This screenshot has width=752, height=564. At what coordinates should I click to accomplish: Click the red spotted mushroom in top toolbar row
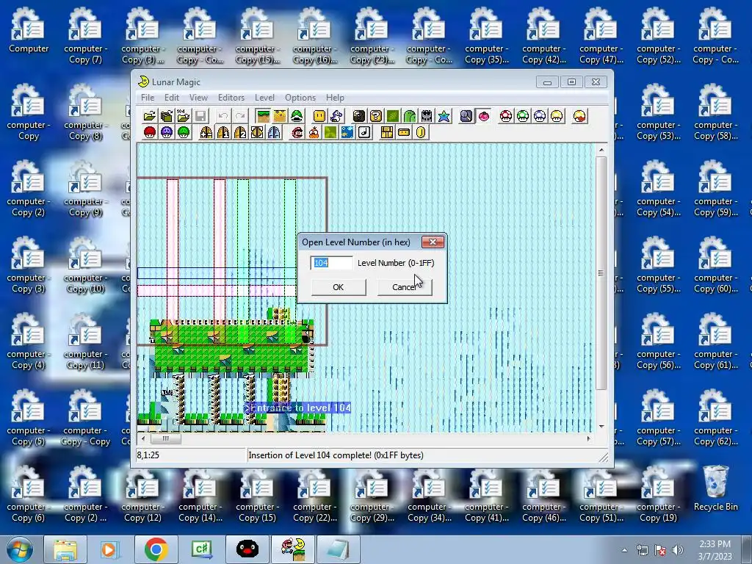point(505,116)
